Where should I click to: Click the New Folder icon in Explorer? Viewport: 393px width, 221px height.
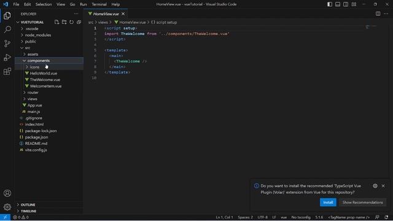(64, 22)
